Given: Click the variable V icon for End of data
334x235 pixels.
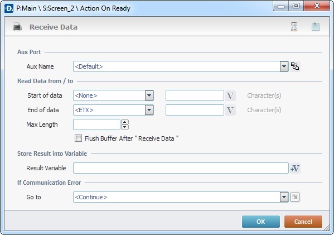Looking at the screenshot, I should coord(230,110).
